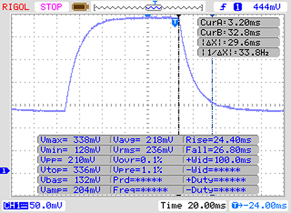This screenshot has height=213, width=291.
Task: Click the CurA=3.20ms cursor readout
Action: [239, 22]
